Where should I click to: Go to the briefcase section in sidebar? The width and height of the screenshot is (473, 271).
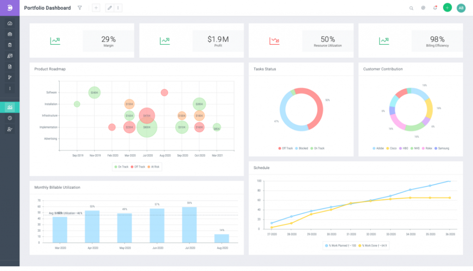point(10,34)
